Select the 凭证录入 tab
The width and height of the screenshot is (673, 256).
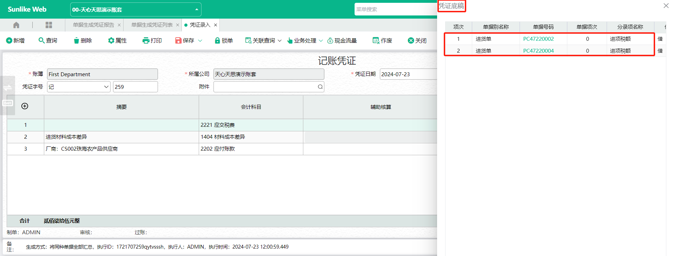[x=200, y=25]
